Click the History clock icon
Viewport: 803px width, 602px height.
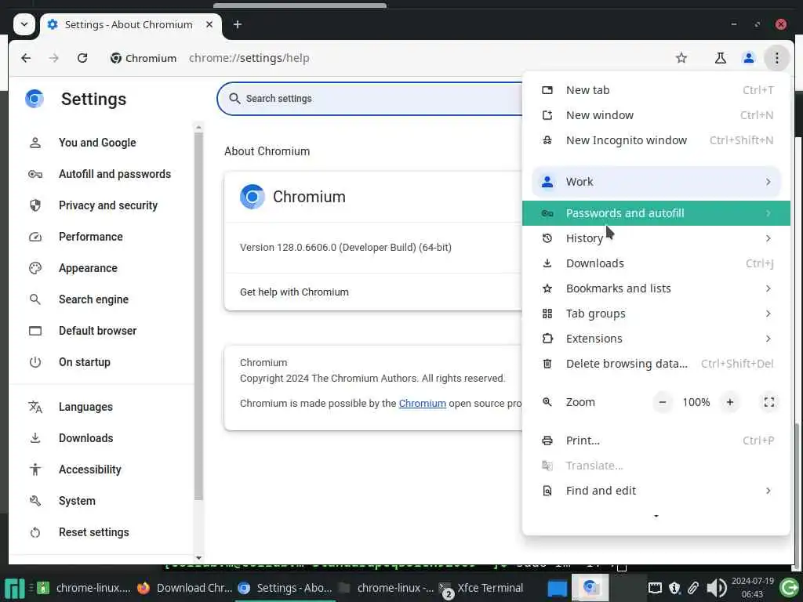point(547,238)
